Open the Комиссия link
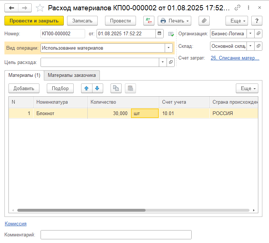269x243 pixels. coord(15,224)
